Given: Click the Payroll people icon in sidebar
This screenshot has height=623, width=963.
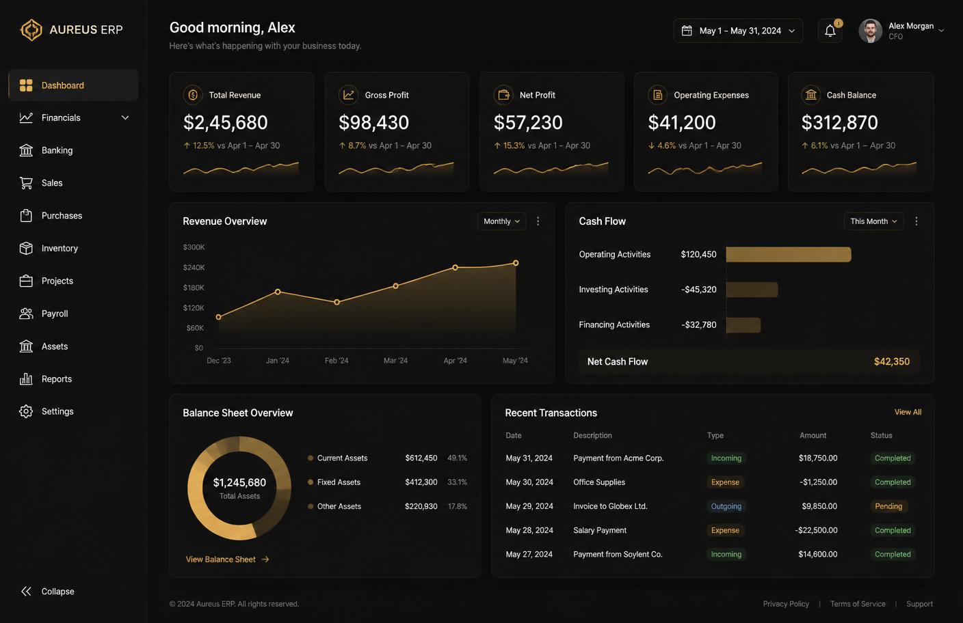Looking at the screenshot, I should 26,314.
